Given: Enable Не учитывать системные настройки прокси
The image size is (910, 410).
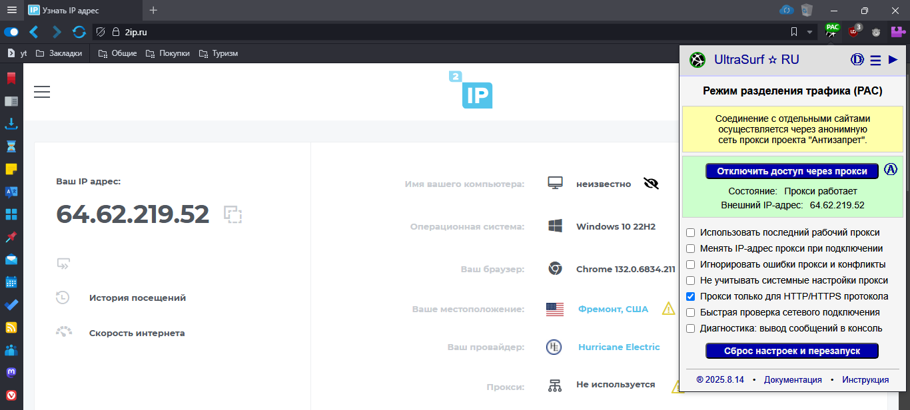Looking at the screenshot, I should pyautogui.click(x=691, y=280).
